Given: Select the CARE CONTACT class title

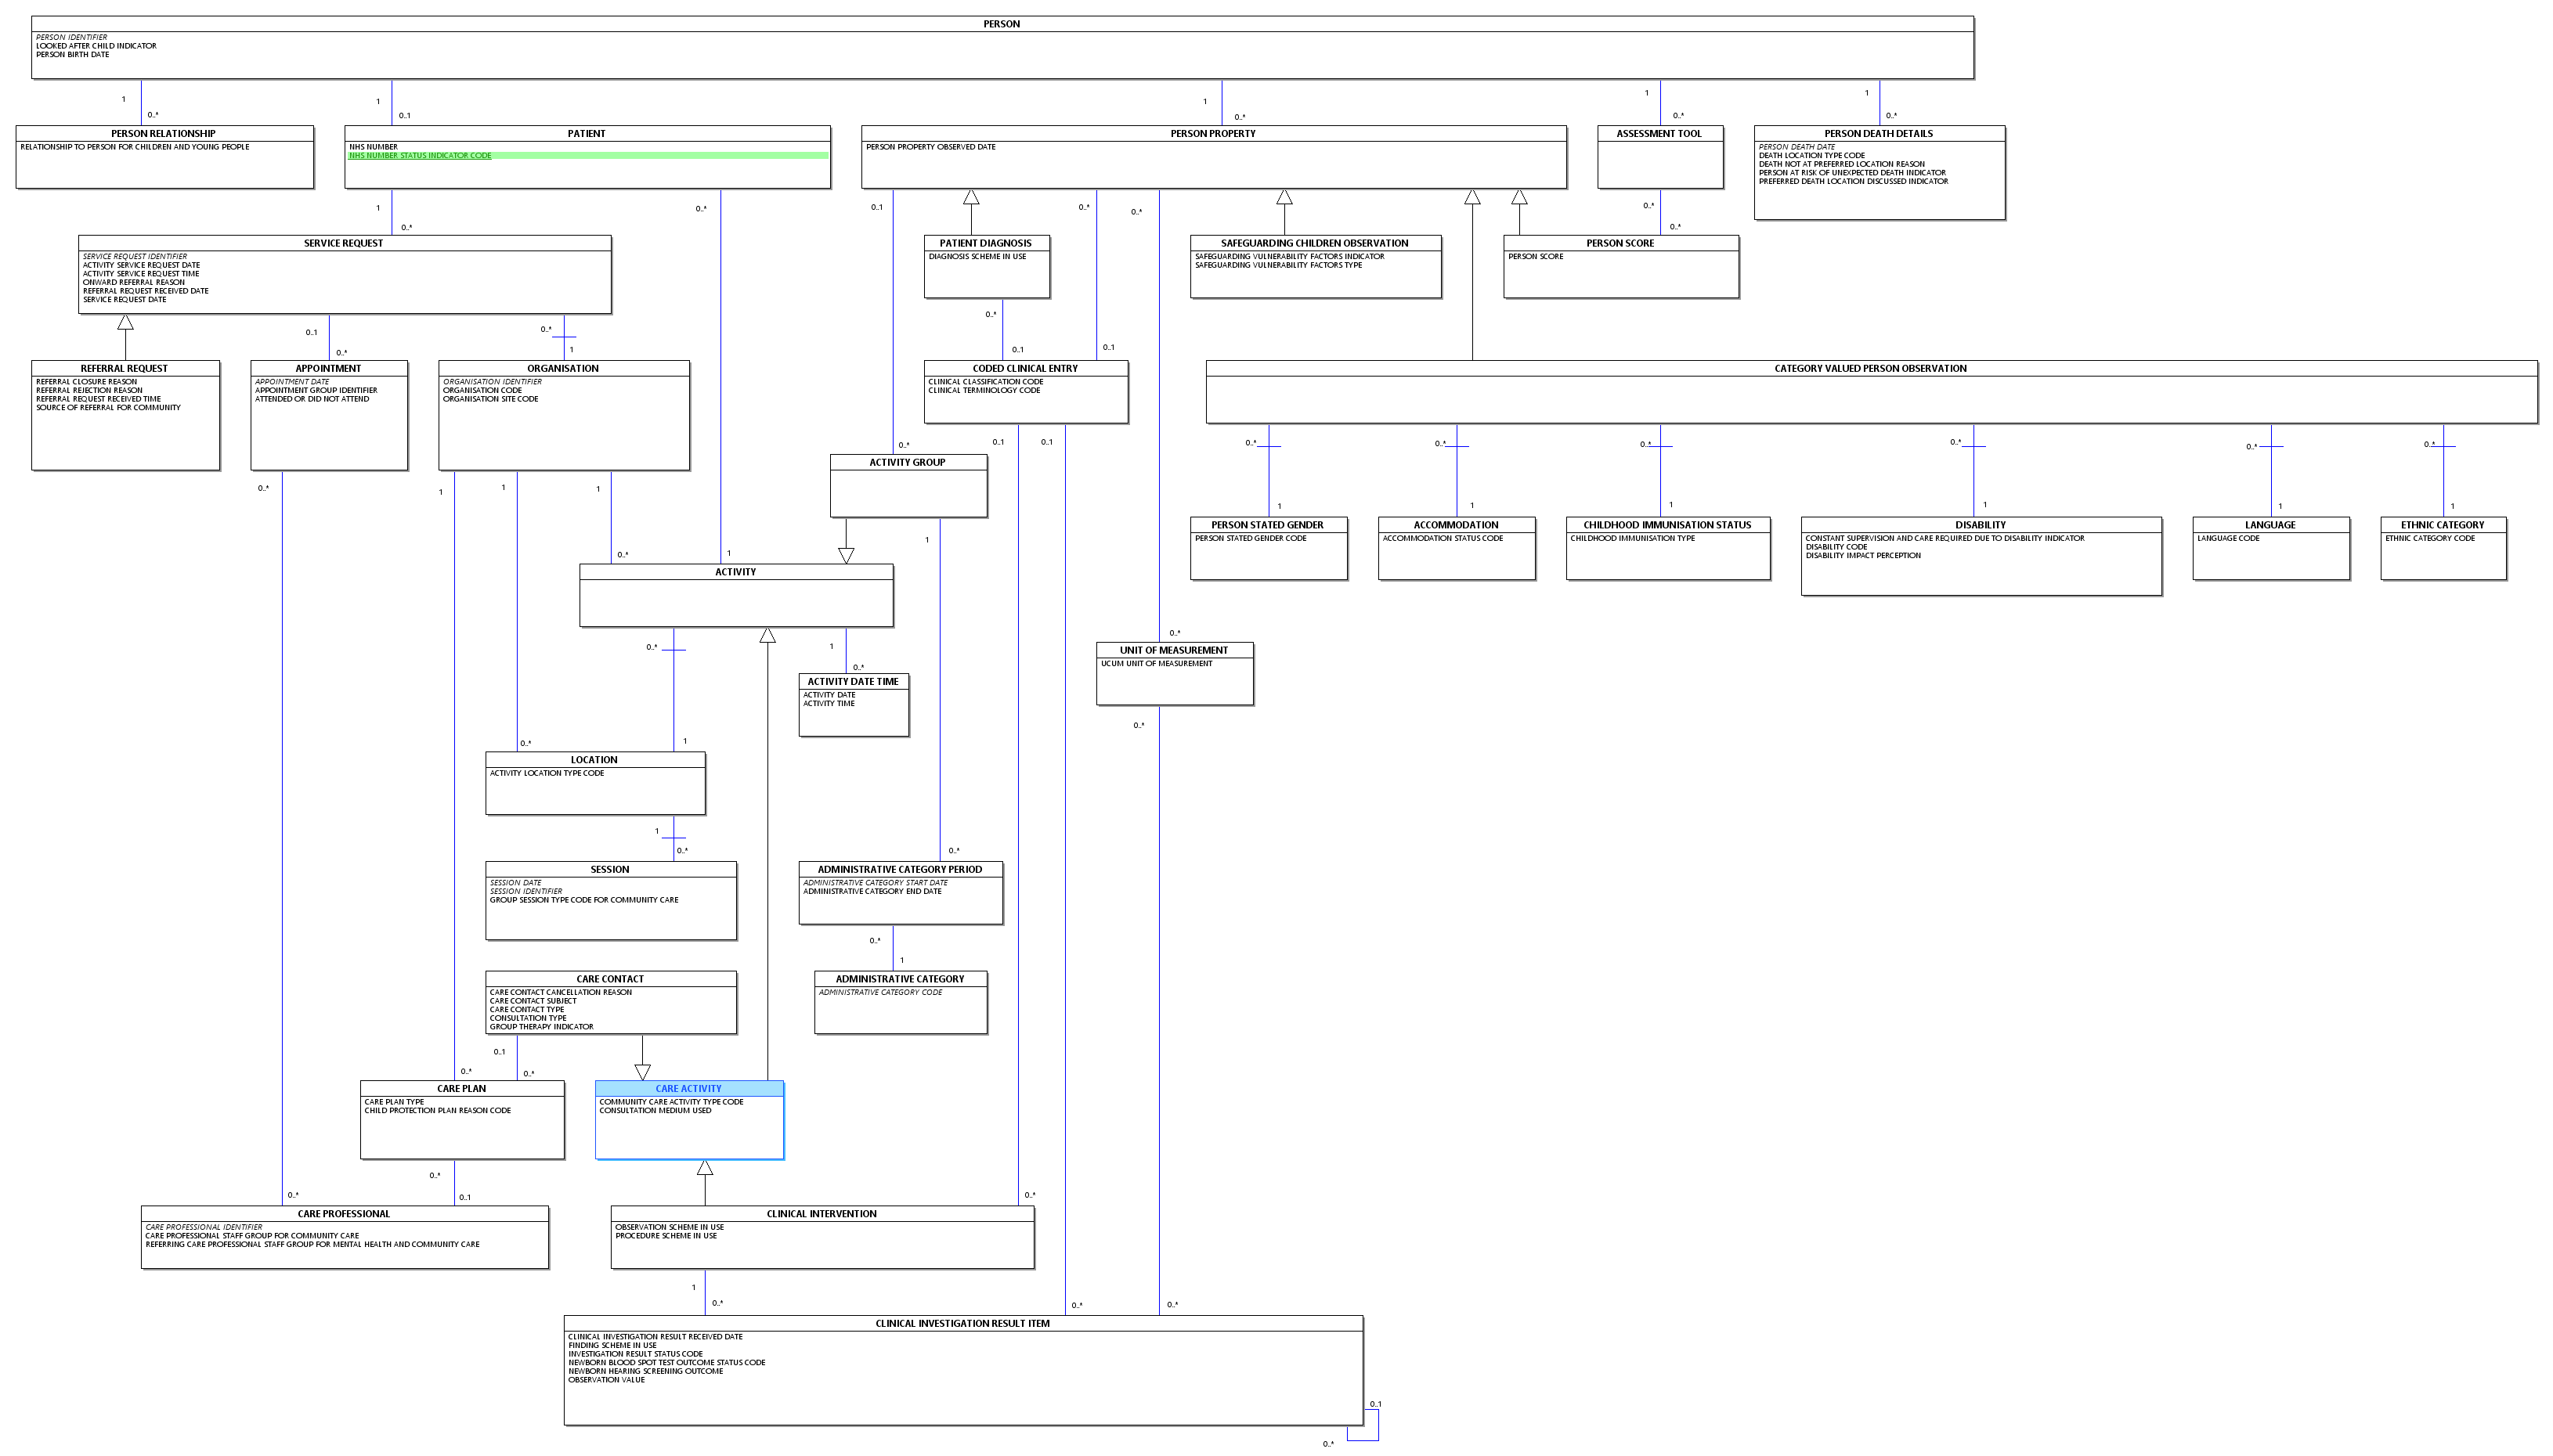Looking at the screenshot, I should click(x=610, y=979).
